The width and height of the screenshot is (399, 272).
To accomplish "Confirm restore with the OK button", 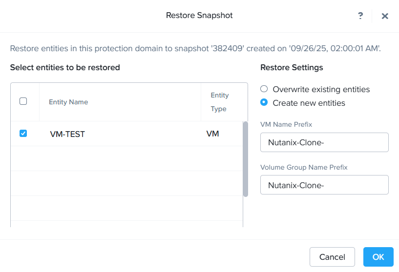I will [378, 257].
